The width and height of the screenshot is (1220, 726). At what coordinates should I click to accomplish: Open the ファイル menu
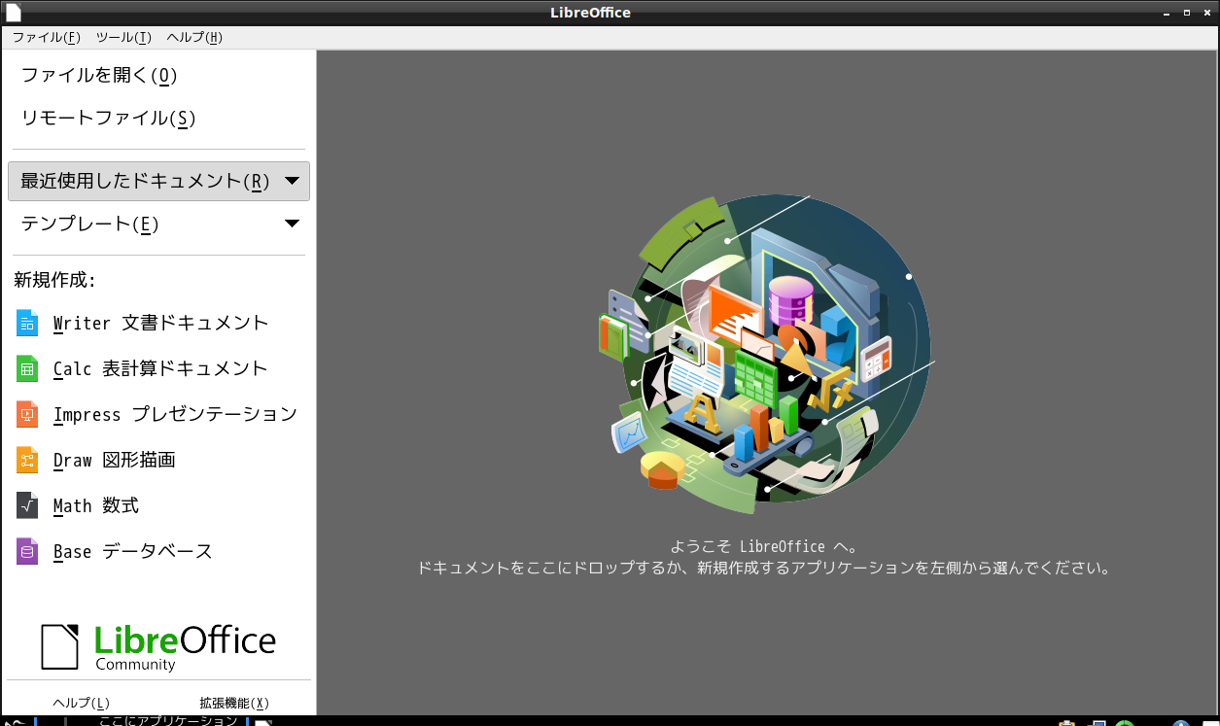click(x=46, y=37)
